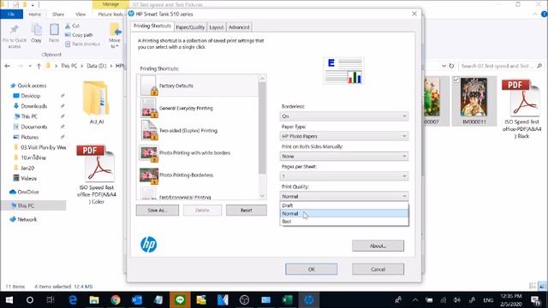Switch to Paper/Quality tab
Screen dimensions: 548x308
[190, 27]
